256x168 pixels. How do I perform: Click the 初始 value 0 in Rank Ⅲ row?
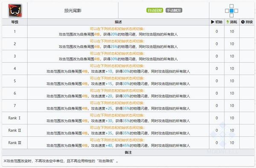(x=217, y=143)
